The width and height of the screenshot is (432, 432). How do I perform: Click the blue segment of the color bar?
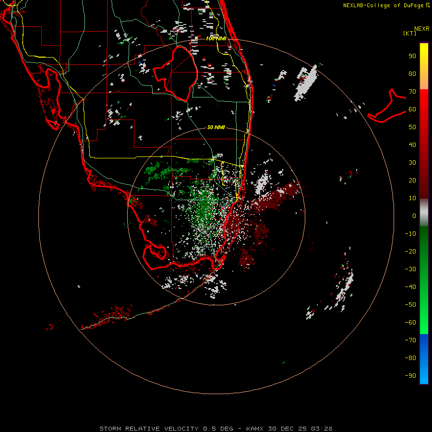[x=424, y=359]
